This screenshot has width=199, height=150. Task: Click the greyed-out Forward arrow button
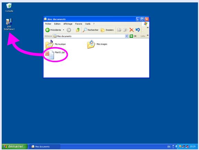pyautogui.click(x=69, y=30)
